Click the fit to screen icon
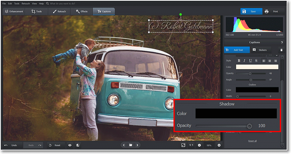The image size is (291, 154). (183, 145)
